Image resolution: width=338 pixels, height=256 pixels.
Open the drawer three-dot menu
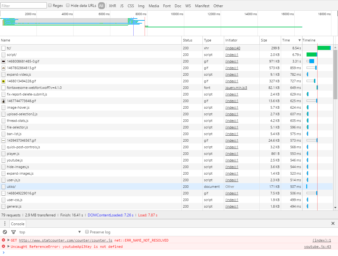click(x=5, y=224)
